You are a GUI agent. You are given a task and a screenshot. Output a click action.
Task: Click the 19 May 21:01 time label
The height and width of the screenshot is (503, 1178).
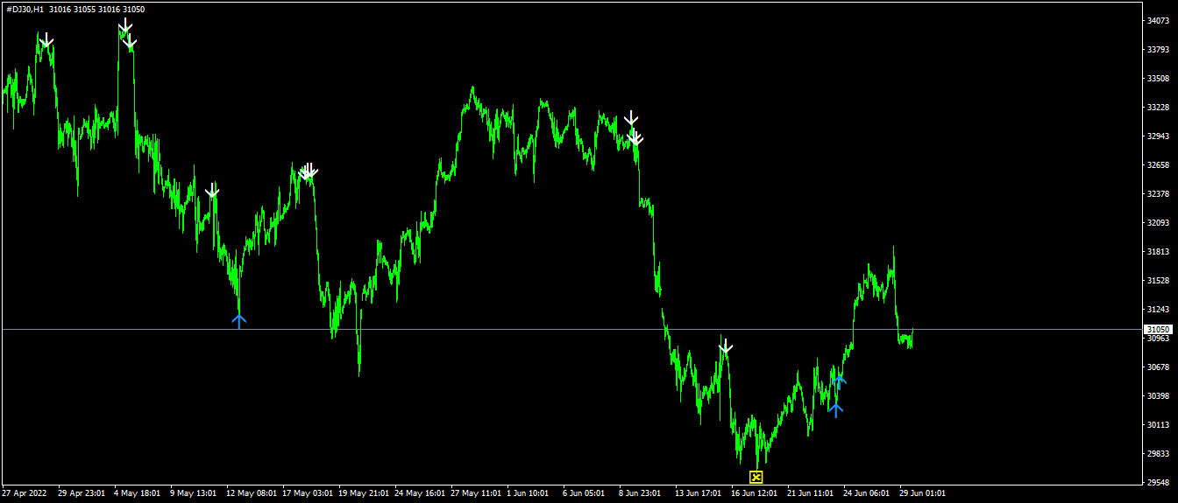click(364, 493)
